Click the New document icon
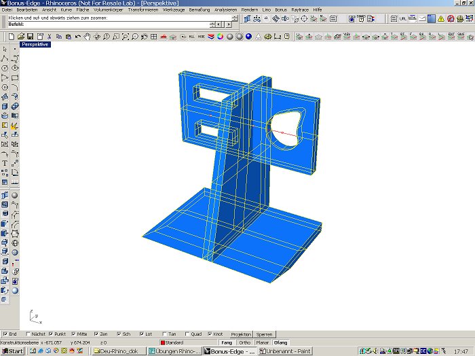 click(13, 36)
